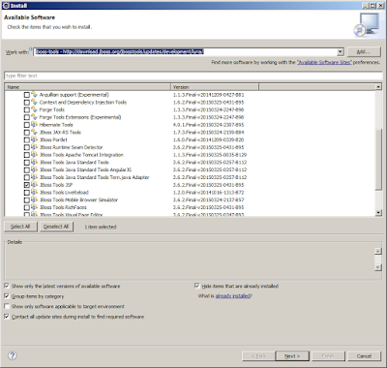The height and width of the screenshot is (368, 387).
Task: Click the software list scroll up arrow
Action: (x=378, y=87)
